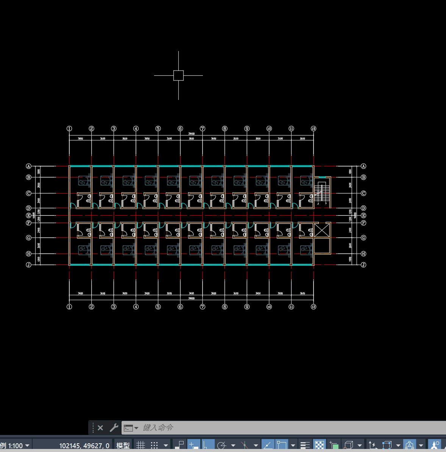
Task: Click the selection cycling icon
Action: 334,445
